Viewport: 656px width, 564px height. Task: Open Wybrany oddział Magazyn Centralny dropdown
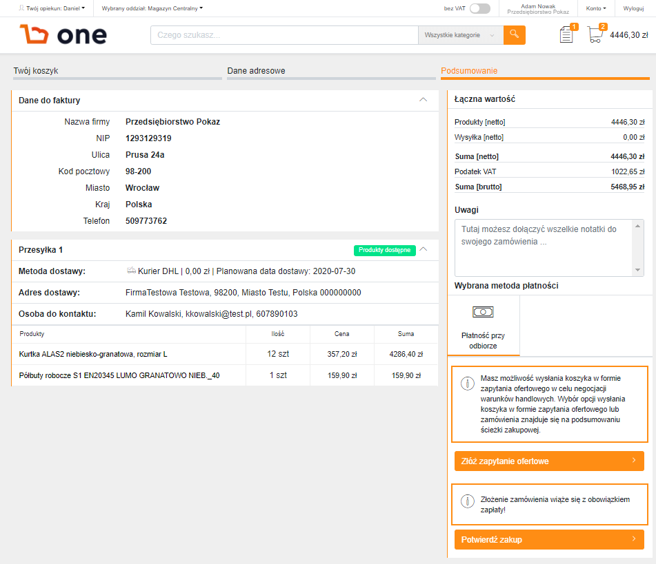click(x=152, y=8)
